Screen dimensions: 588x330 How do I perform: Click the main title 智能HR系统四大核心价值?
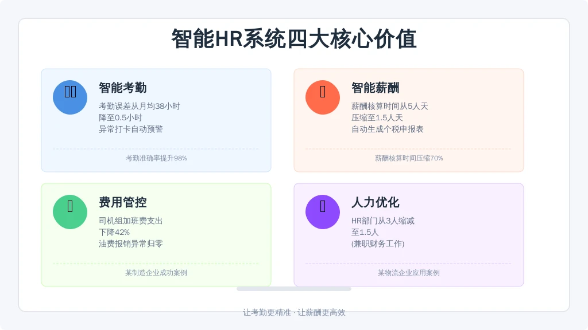[x=294, y=39]
